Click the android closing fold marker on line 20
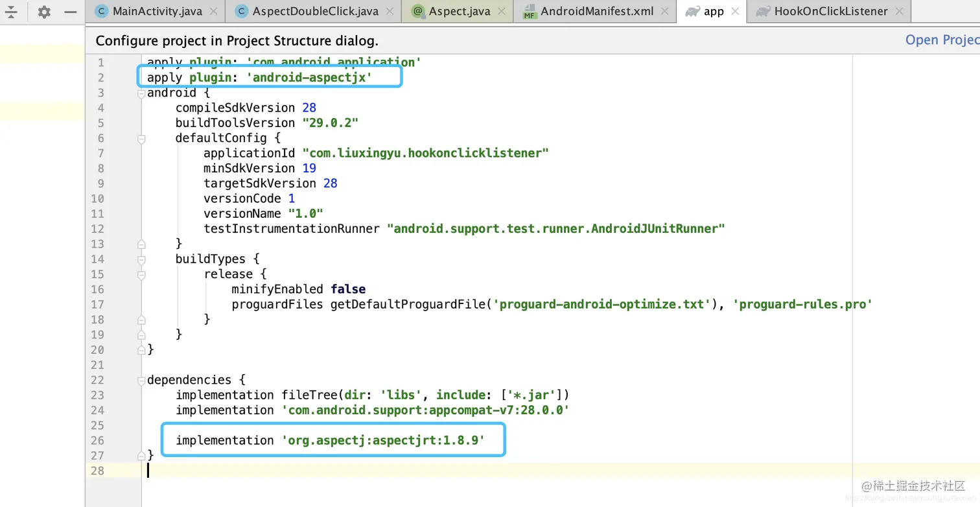This screenshot has height=507, width=980. click(141, 349)
